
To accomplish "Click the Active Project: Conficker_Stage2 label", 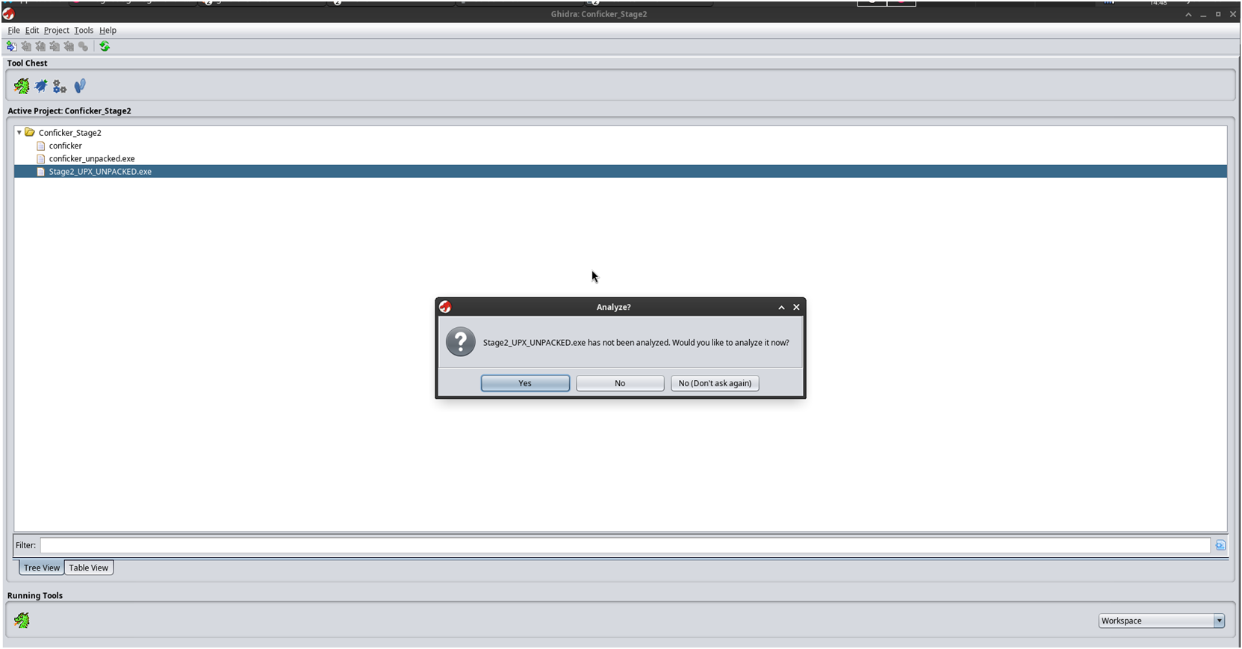I will click(x=69, y=111).
